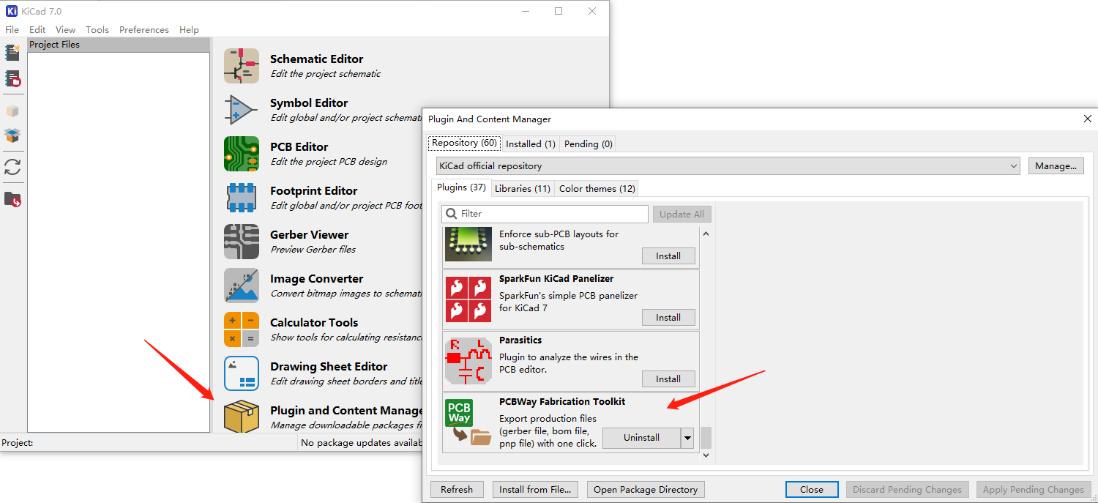Uninstall the PCBWay Fabrication Toolkit

(641, 438)
